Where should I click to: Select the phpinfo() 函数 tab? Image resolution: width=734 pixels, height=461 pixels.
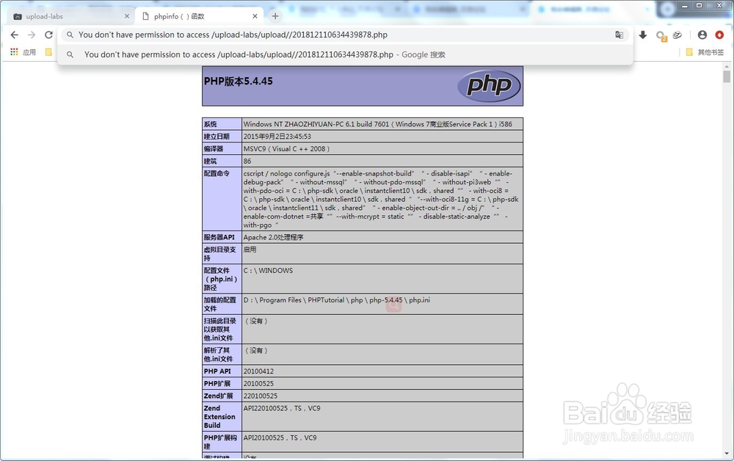[199, 16]
